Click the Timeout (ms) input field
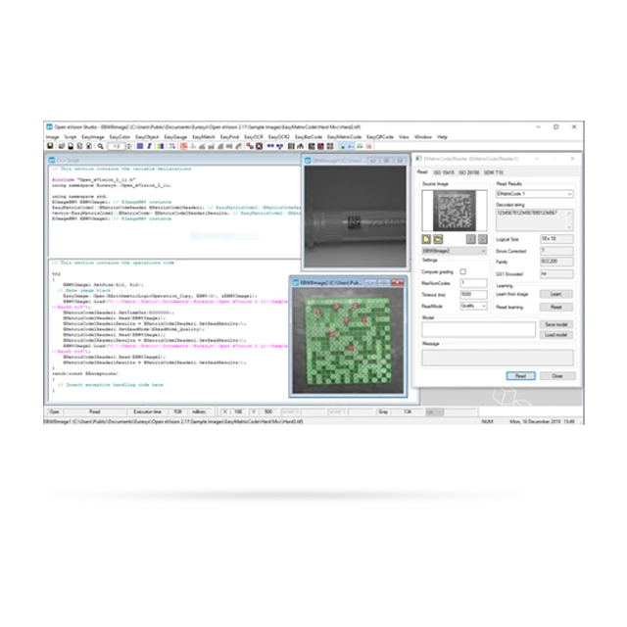Viewport: 627px width, 627px height. 474,293
